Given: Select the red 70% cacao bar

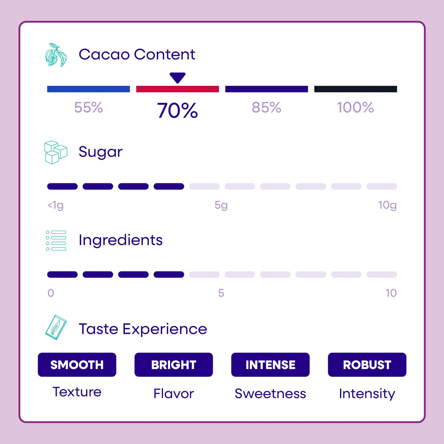Looking at the screenshot, I should pyautogui.click(x=177, y=89).
